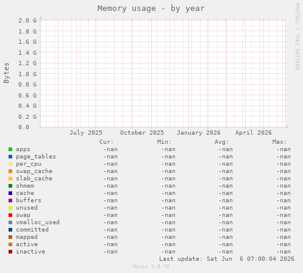303x273 pixels.
Task: Click the swap Avg -nan value
Action: [x=226, y=215]
